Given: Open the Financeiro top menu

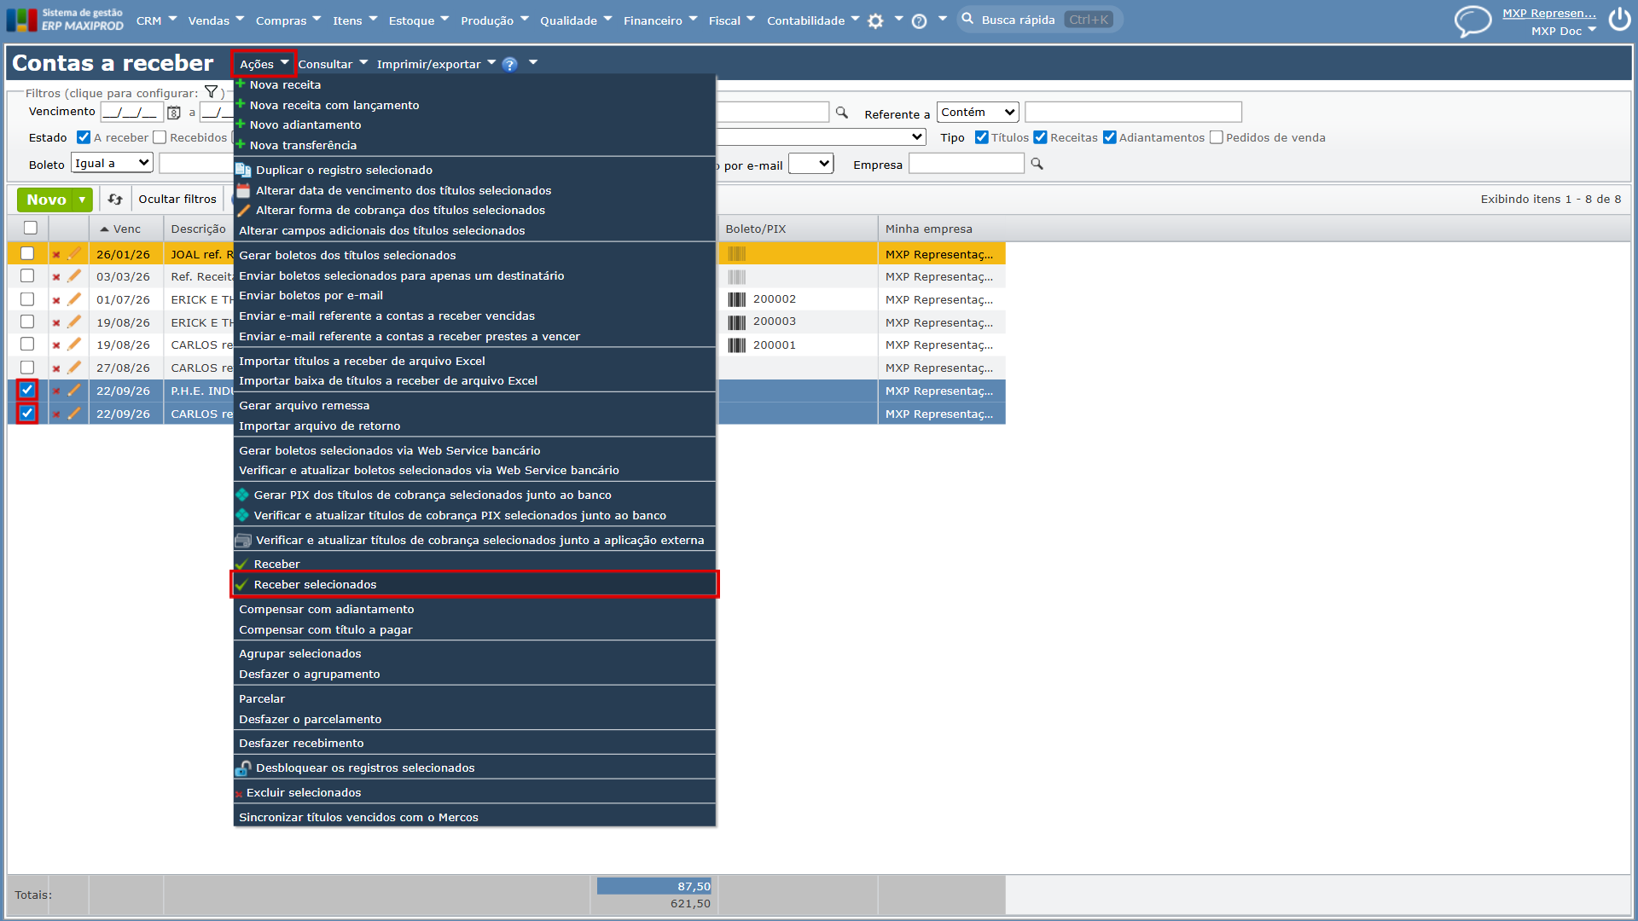Looking at the screenshot, I should (660, 20).
